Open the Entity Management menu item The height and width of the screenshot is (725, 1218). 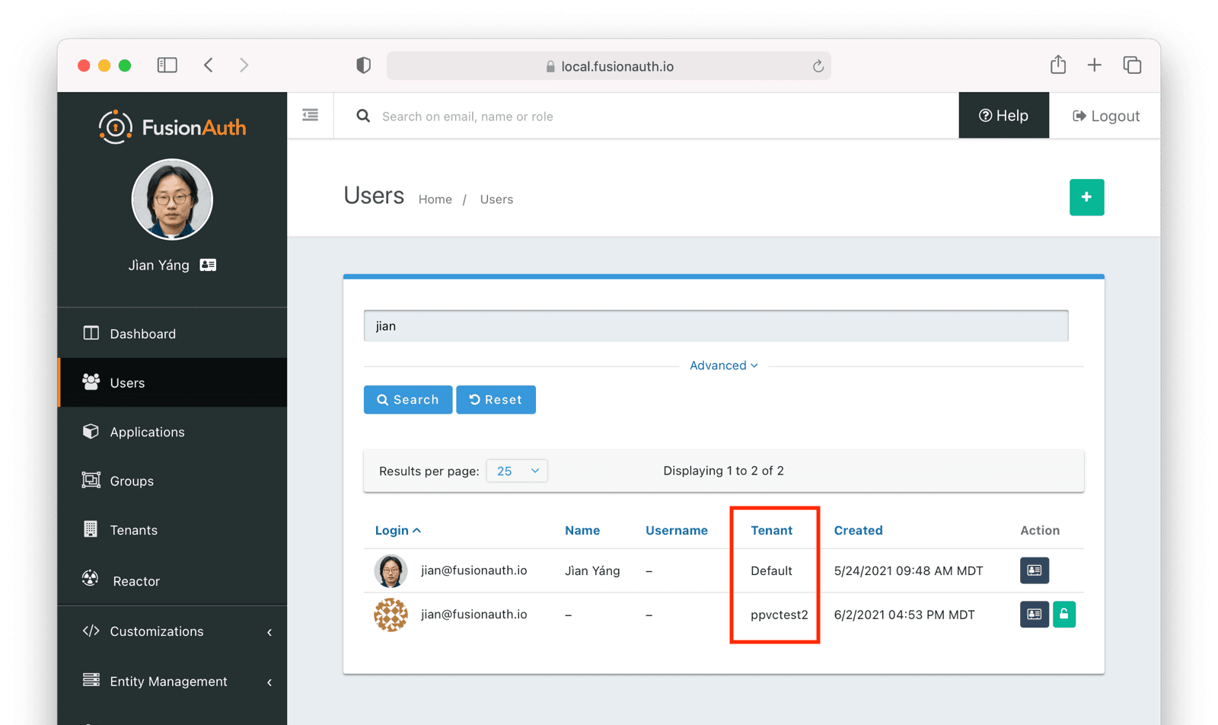tap(168, 681)
